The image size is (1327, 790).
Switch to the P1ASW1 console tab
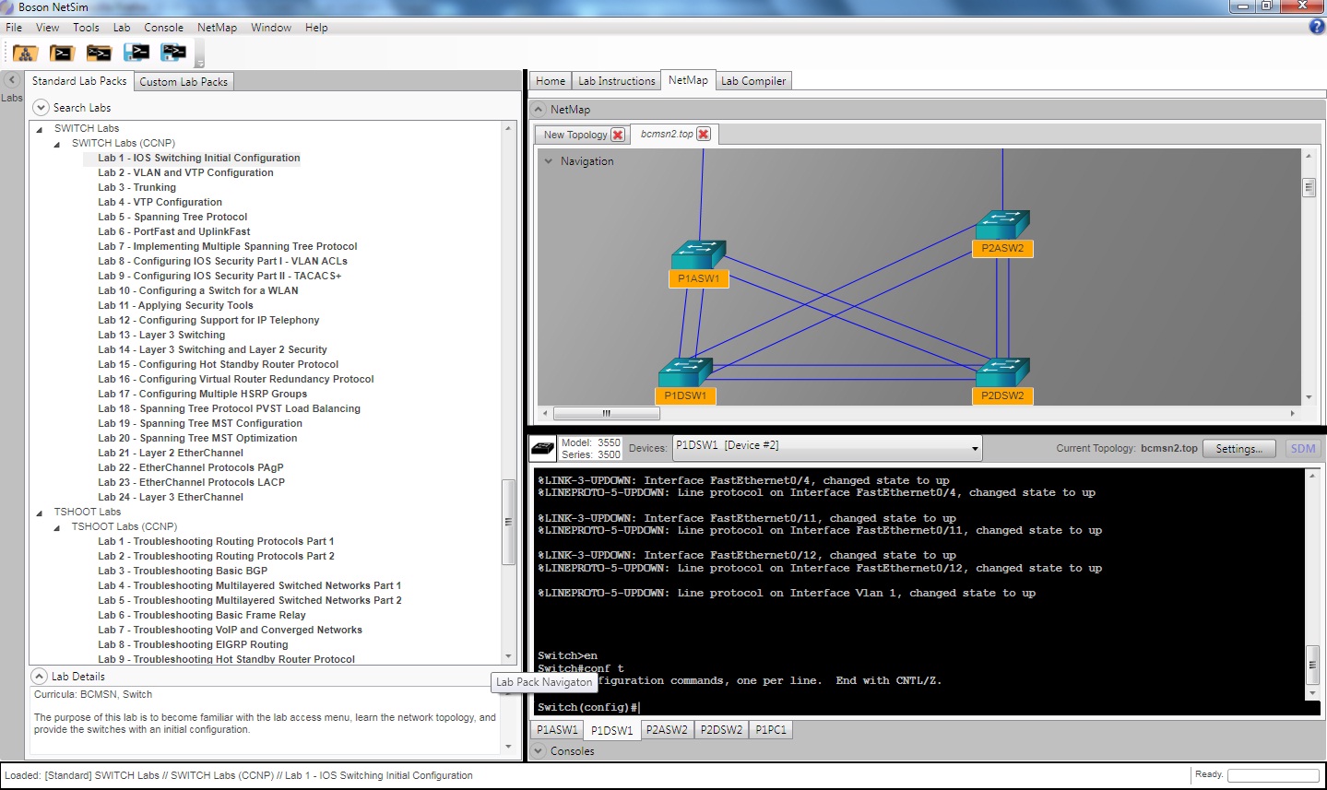pyautogui.click(x=557, y=729)
